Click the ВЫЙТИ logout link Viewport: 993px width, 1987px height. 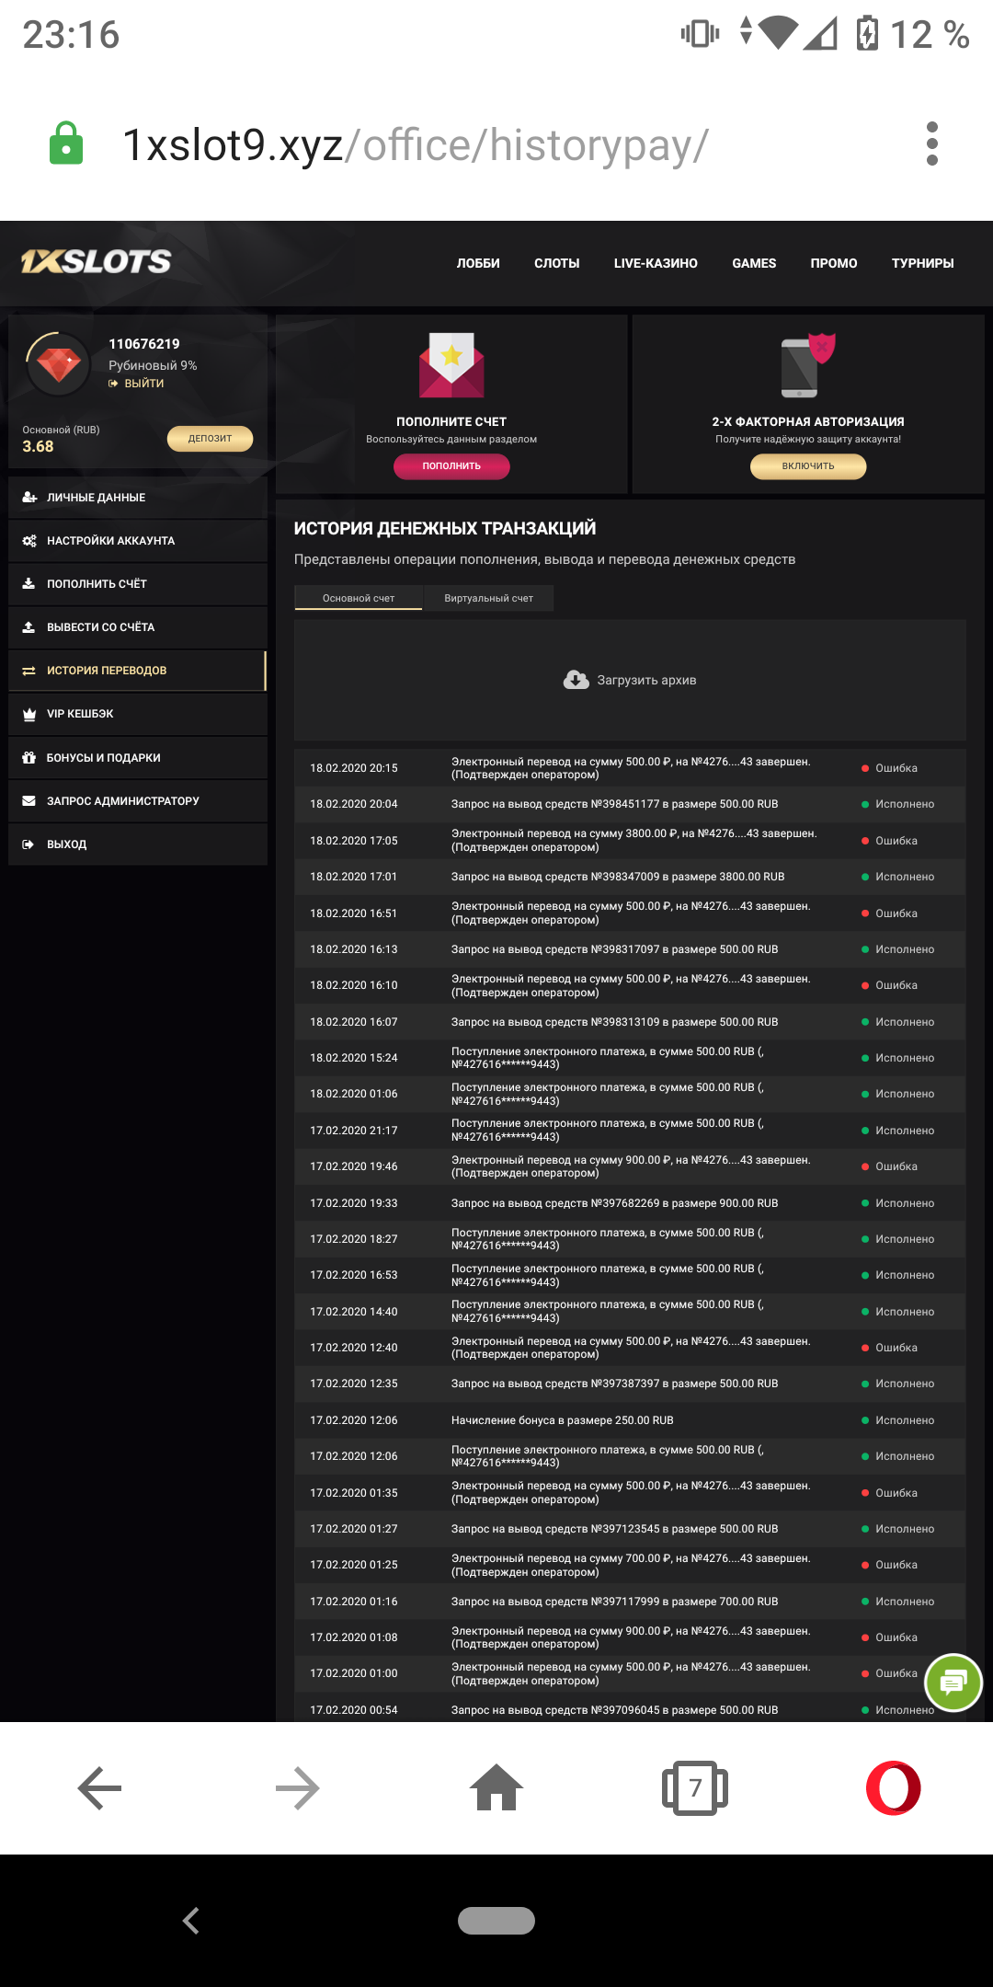[143, 384]
